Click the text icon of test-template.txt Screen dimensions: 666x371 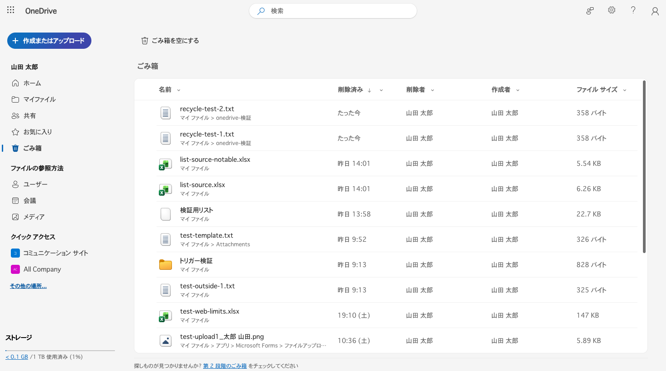[x=166, y=240]
